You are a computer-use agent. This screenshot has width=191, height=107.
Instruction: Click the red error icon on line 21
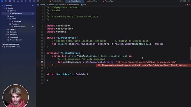click(x=99, y=65)
